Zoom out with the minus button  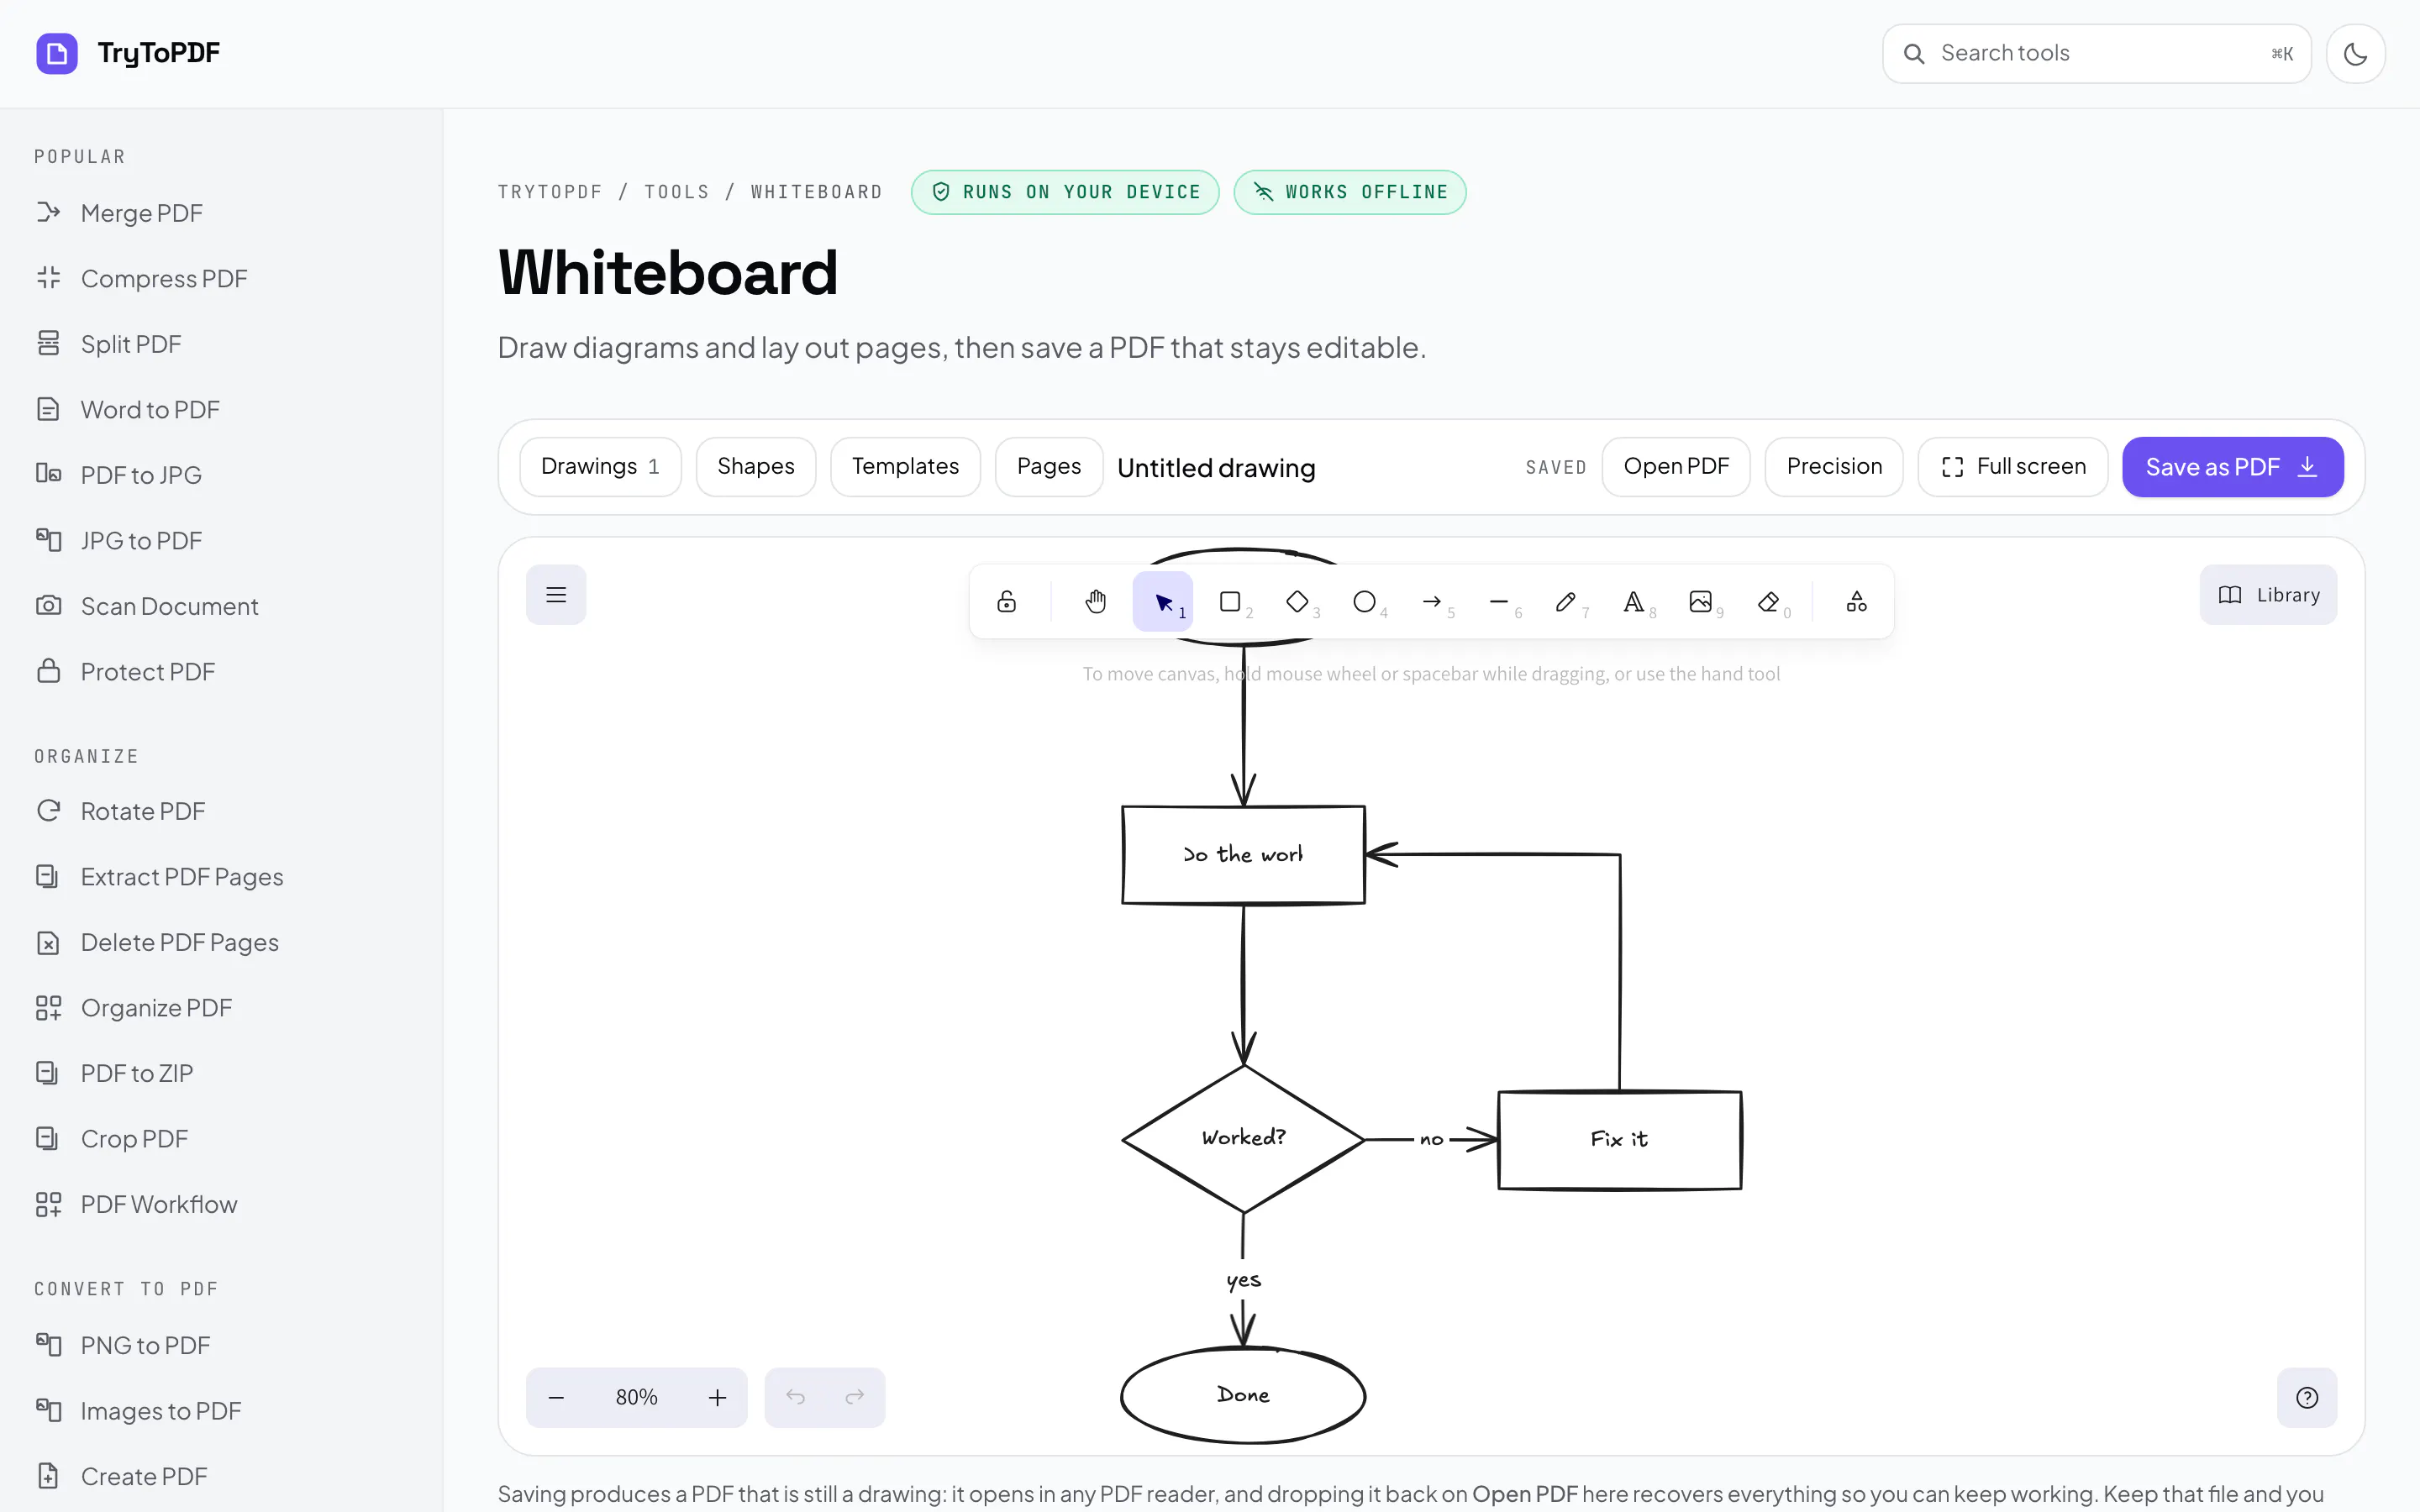coord(557,1397)
